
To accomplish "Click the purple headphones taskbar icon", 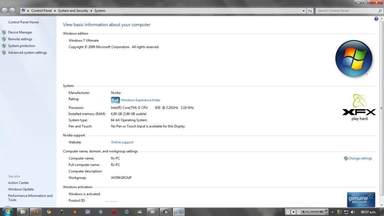I will (x=88, y=212).
